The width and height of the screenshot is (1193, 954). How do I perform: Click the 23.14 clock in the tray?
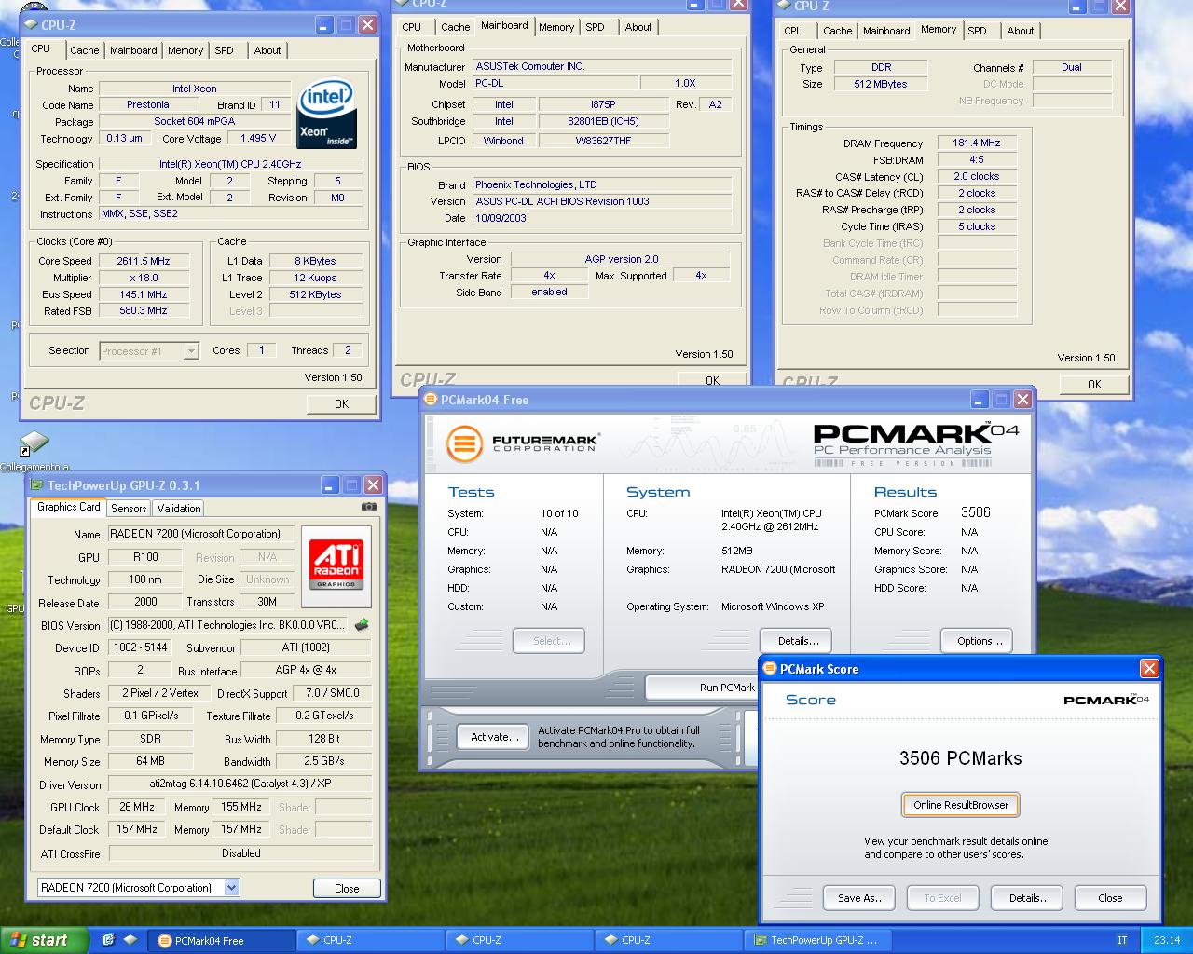[1167, 940]
